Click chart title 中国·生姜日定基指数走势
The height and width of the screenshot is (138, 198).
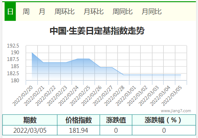pos(97,31)
